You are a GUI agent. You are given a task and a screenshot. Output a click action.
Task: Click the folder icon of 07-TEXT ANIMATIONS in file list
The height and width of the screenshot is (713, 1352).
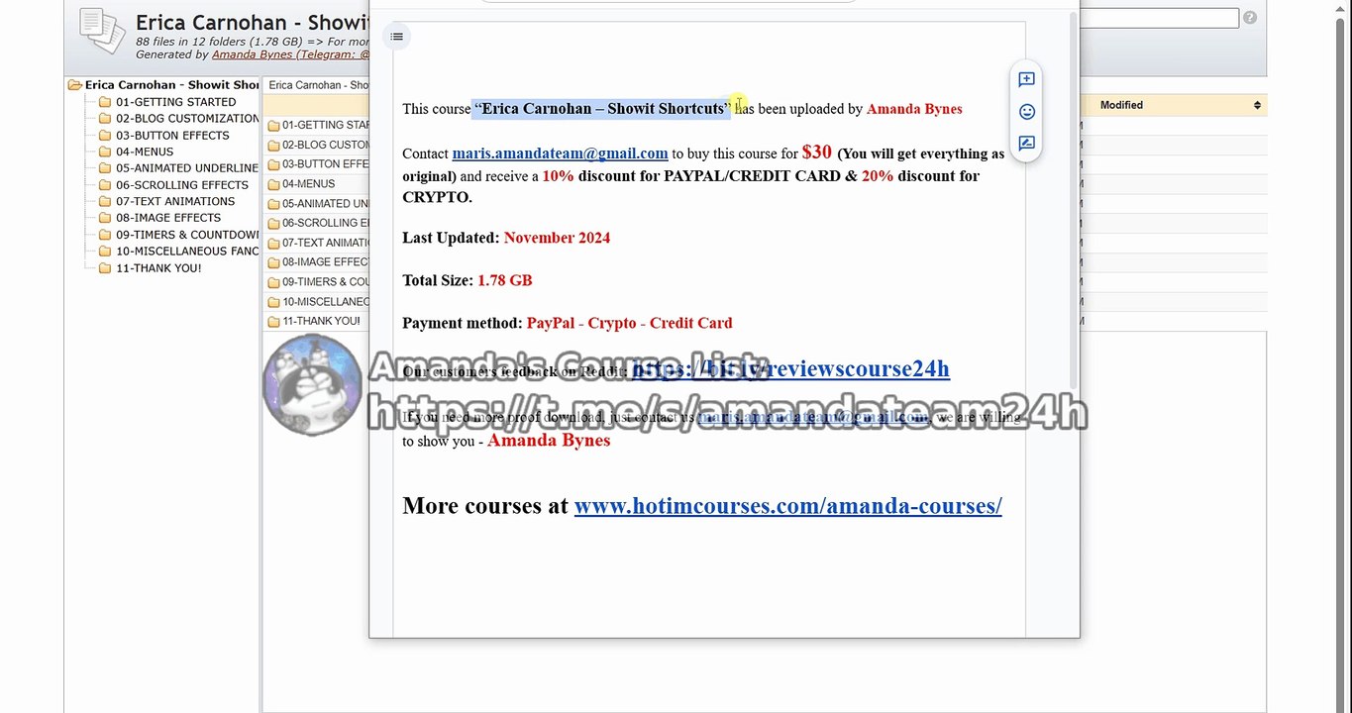pos(273,243)
